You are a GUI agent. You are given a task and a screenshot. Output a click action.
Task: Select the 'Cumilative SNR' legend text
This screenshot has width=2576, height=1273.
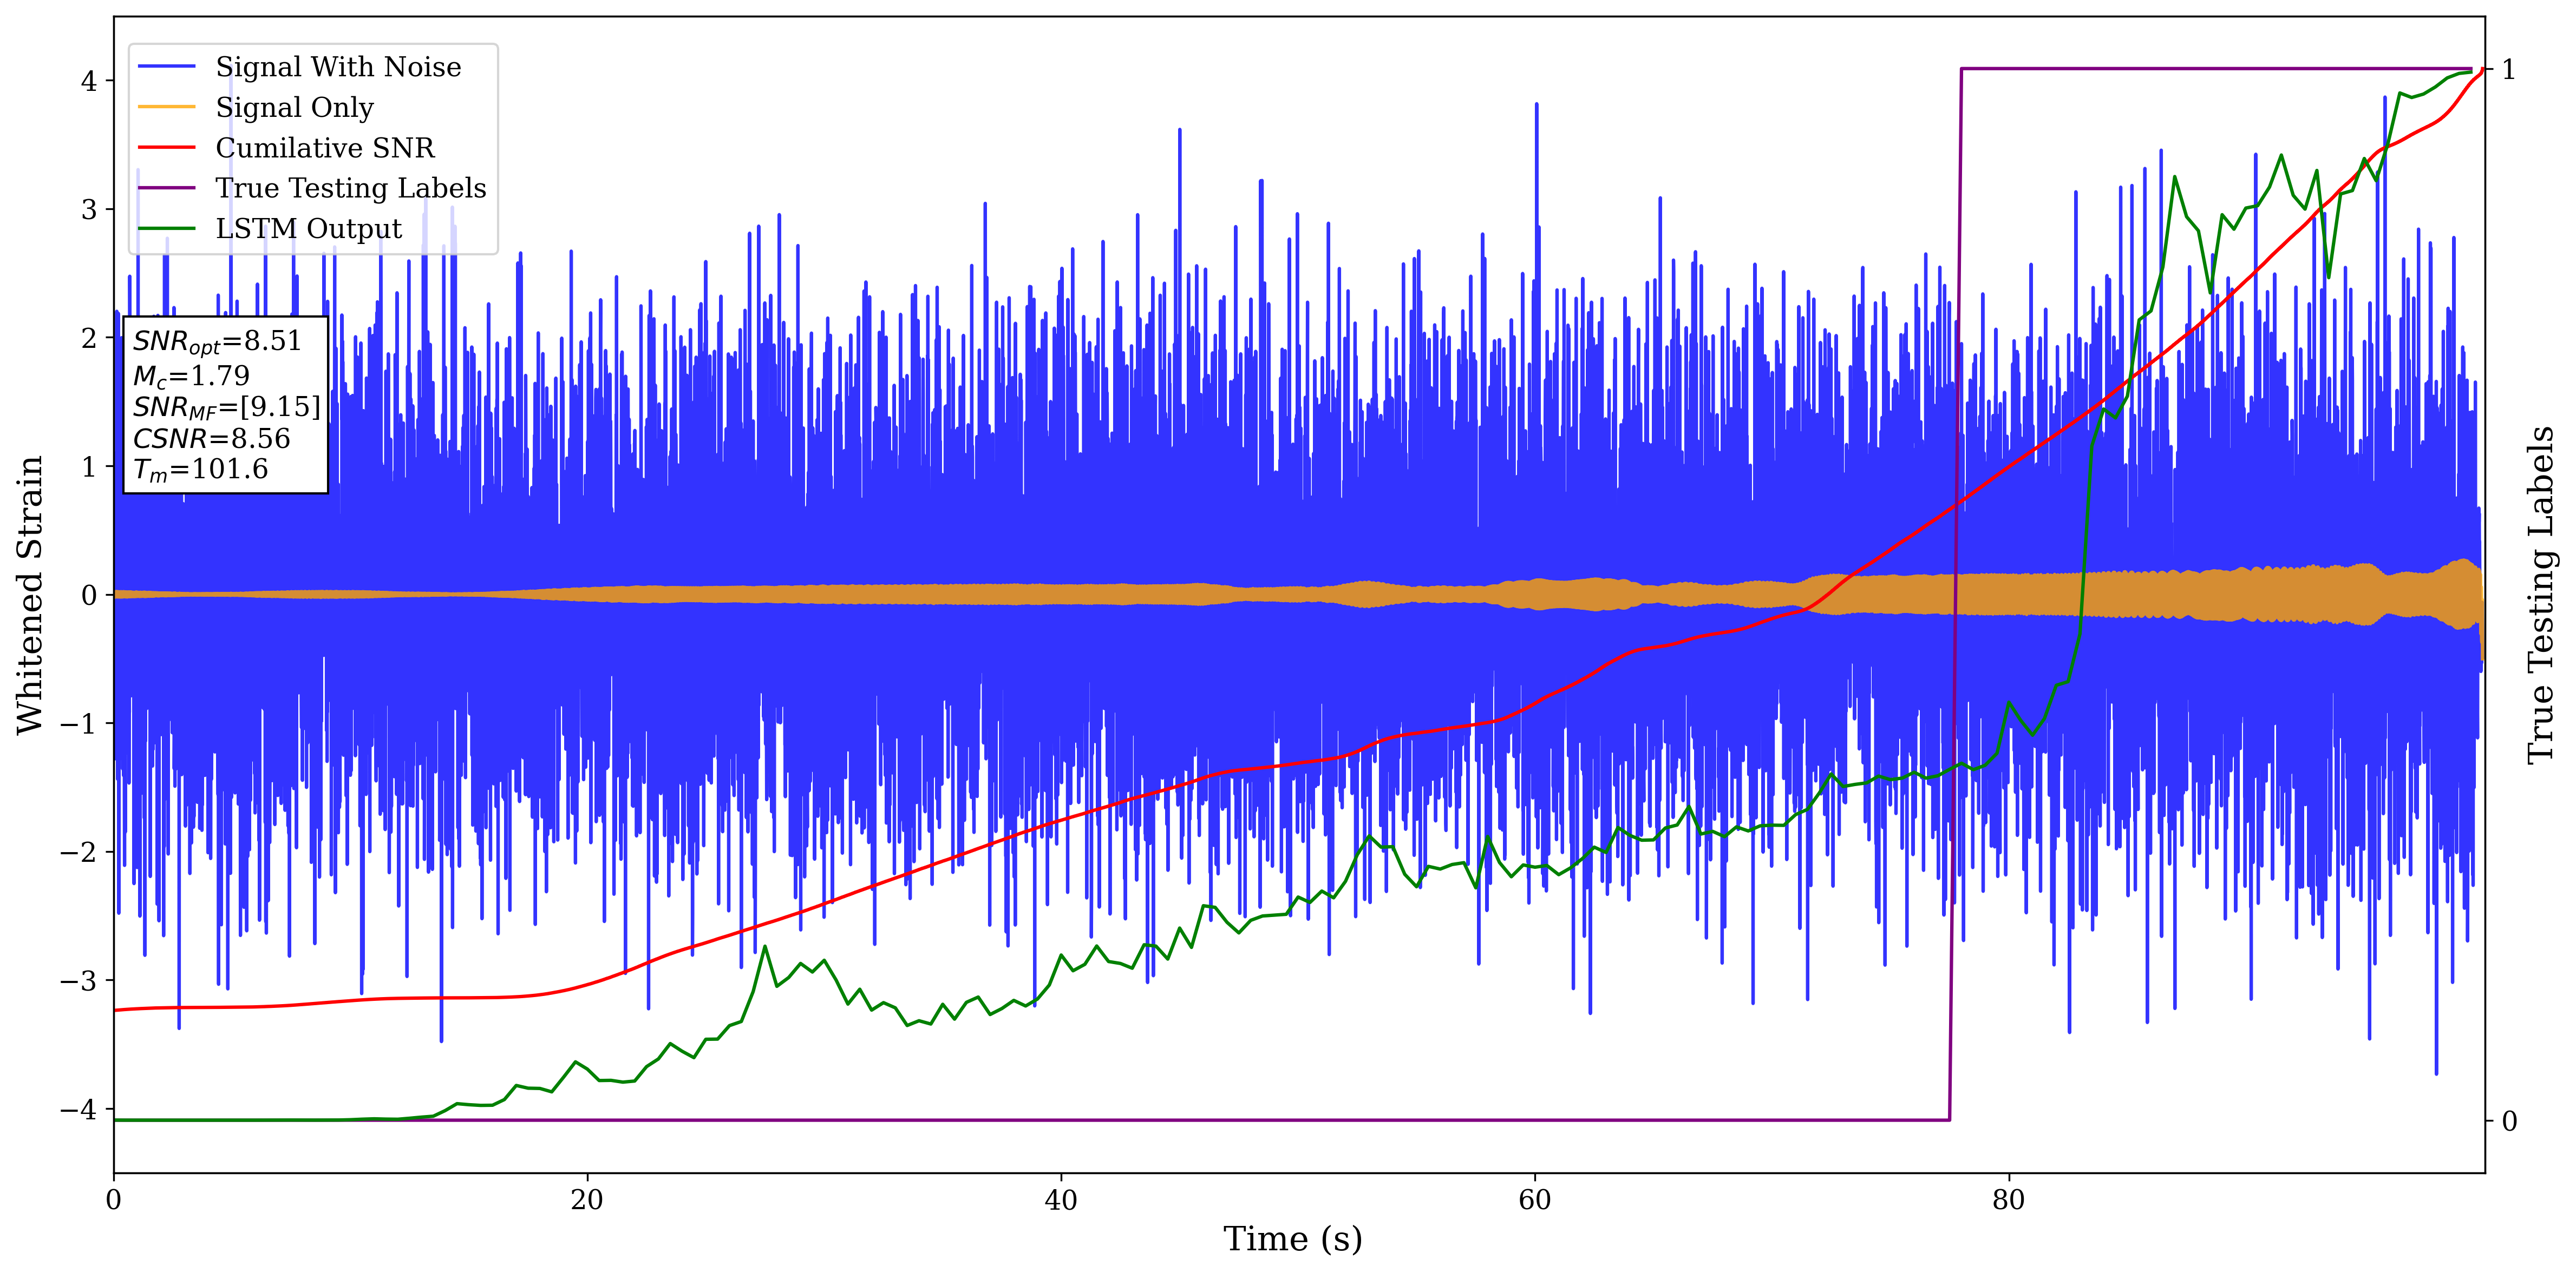[x=325, y=148]
